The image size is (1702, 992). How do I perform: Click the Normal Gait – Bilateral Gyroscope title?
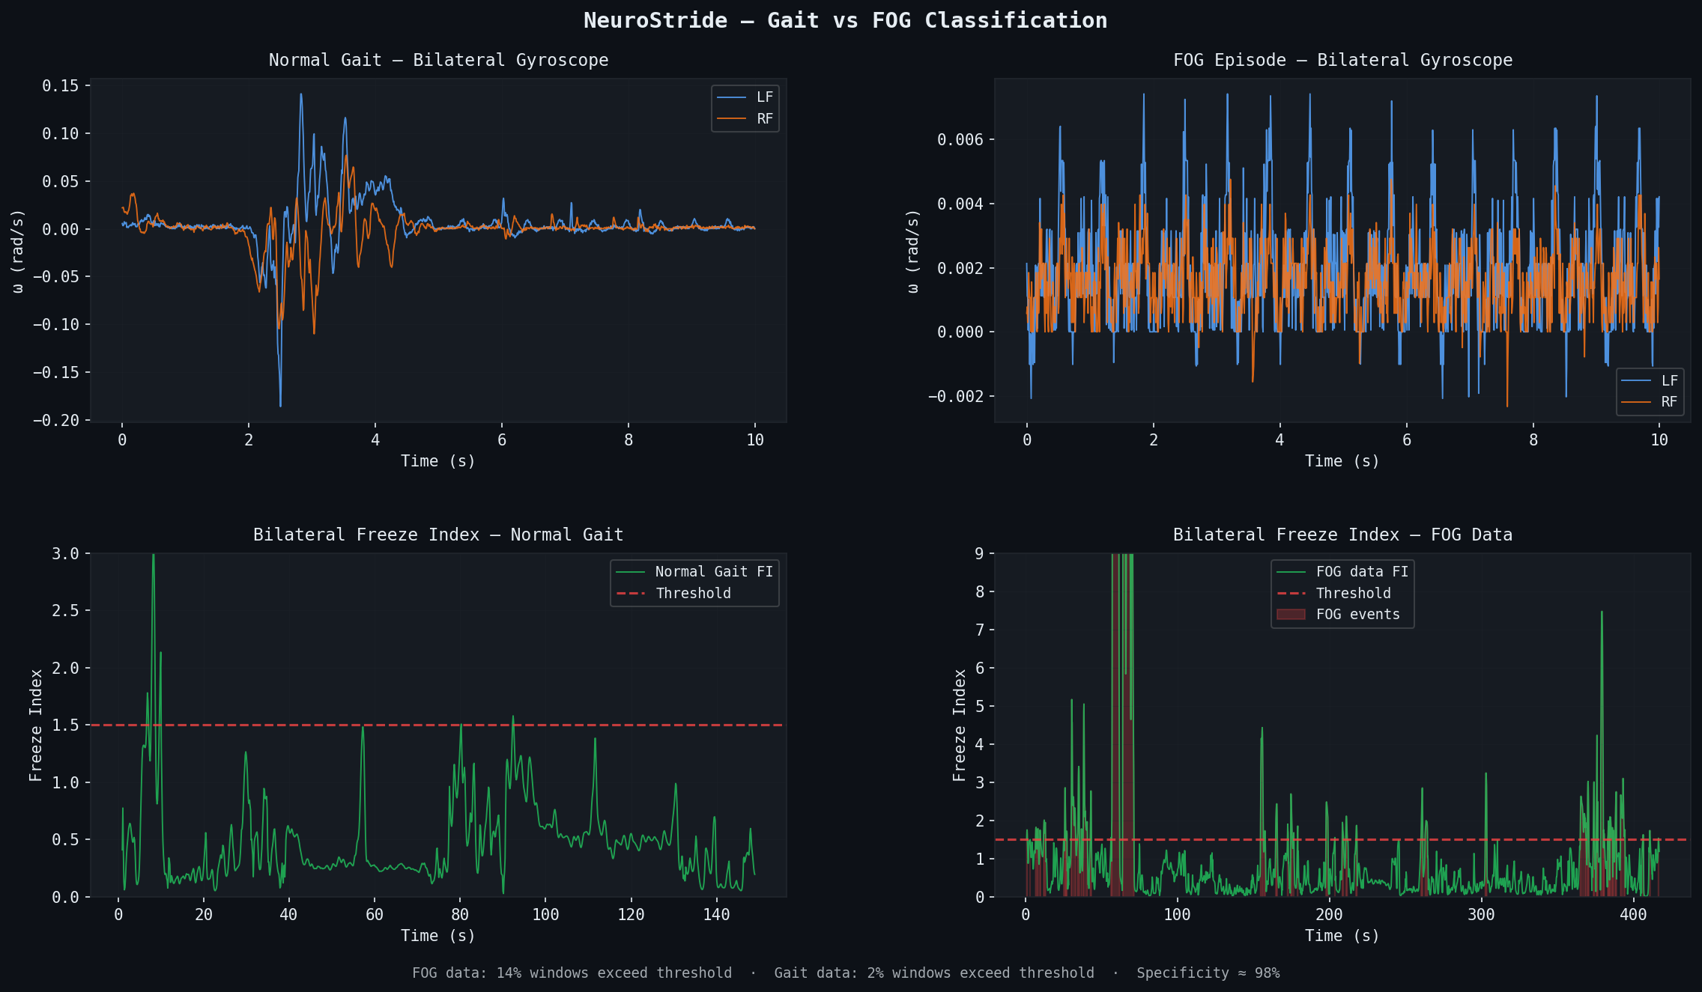click(x=438, y=61)
